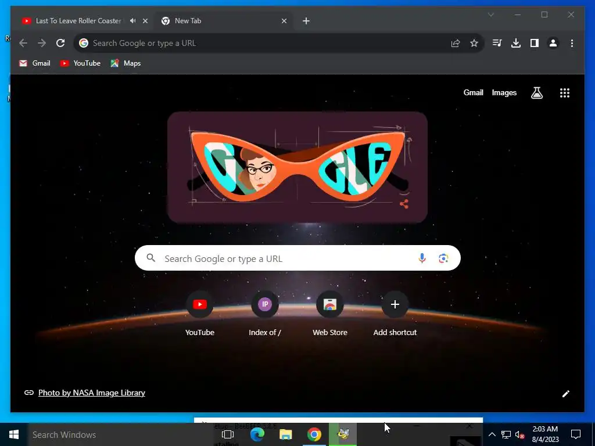
Task: Open the network tray icon
Action: coord(506,434)
